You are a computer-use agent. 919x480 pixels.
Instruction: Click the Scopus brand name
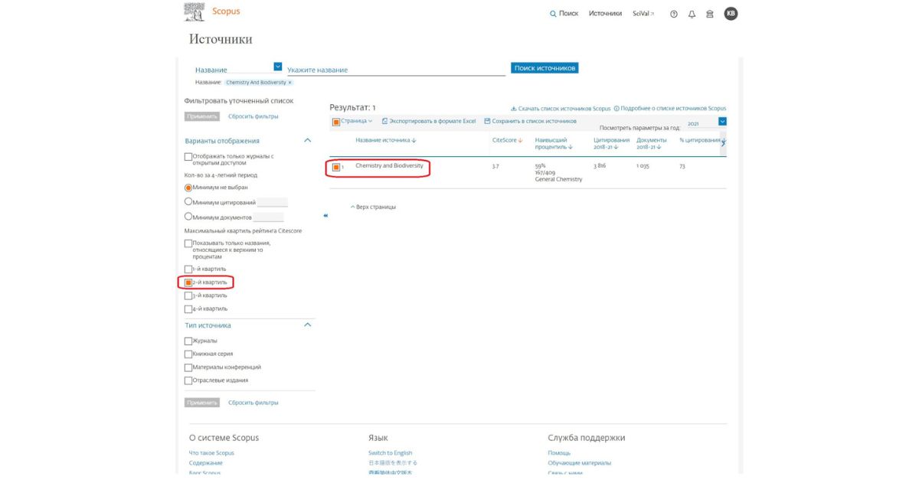tap(226, 11)
